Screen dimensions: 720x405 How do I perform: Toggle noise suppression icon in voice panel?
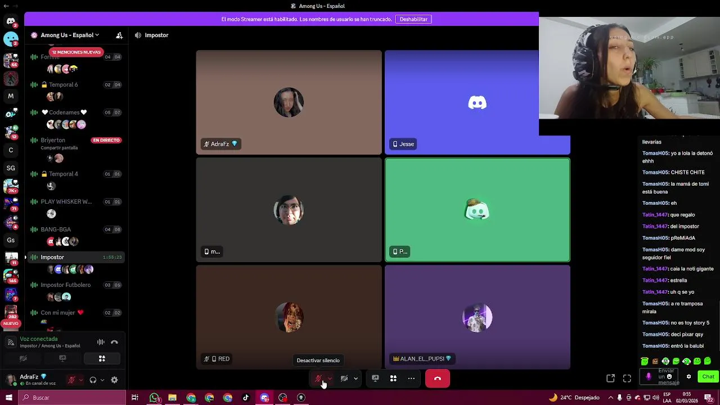pos(101,342)
